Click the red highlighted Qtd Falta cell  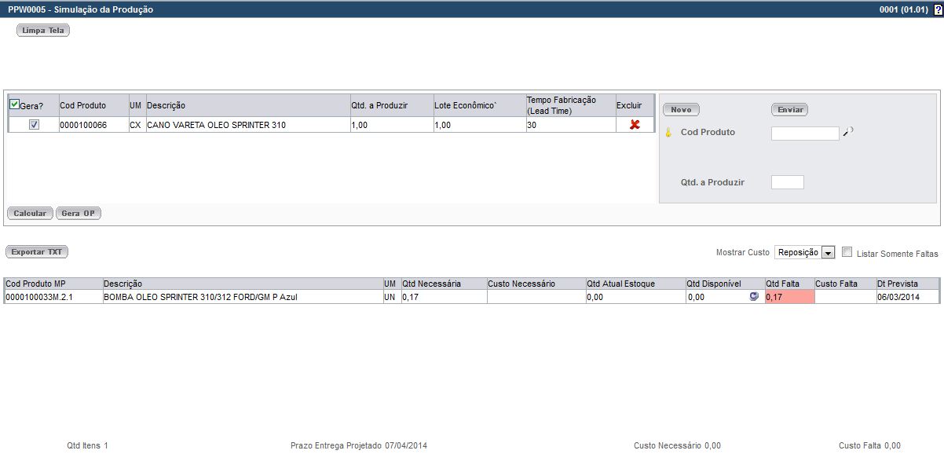tap(788, 297)
